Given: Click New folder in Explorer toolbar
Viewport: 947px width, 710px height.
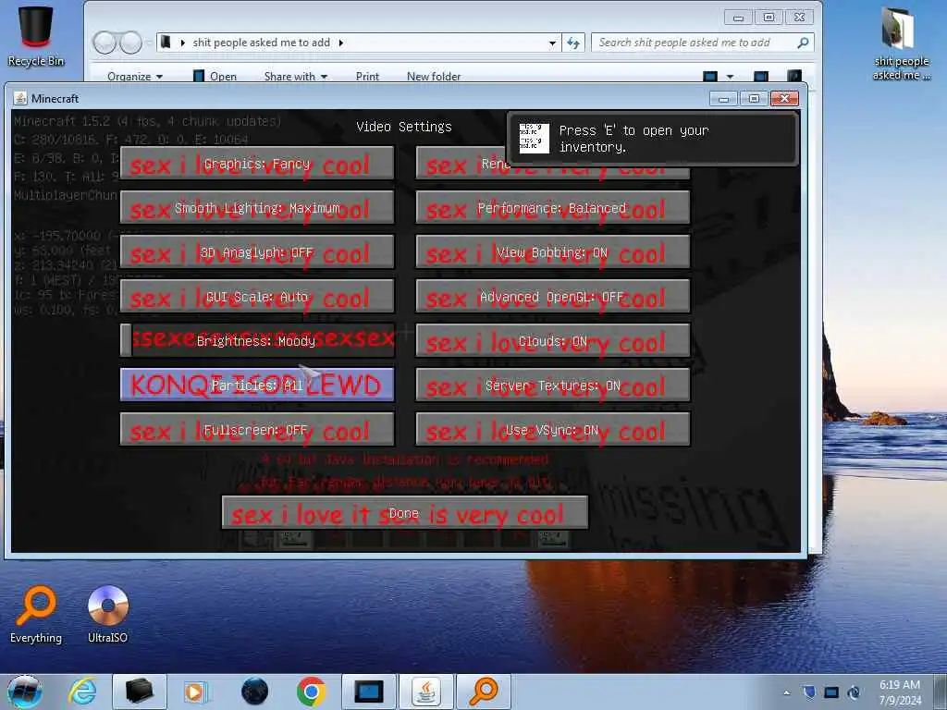Looking at the screenshot, I should pyautogui.click(x=434, y=77).
